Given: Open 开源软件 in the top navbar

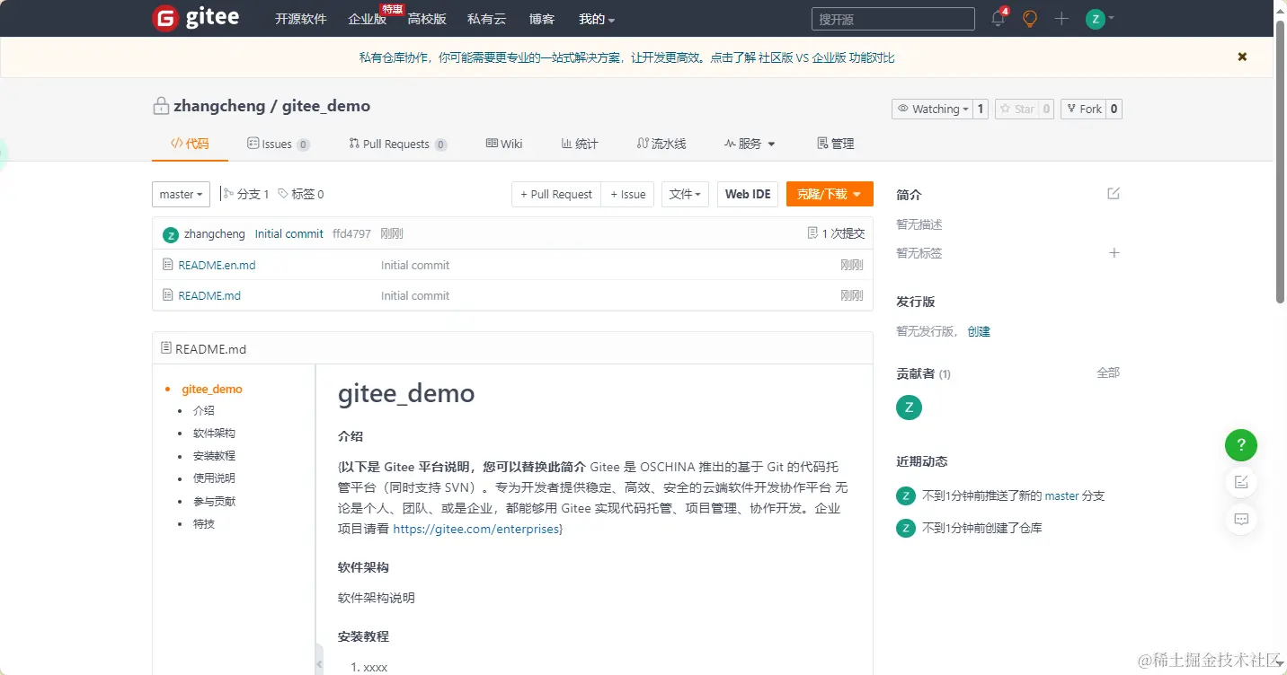Looking at the screenshot, I should coord(300,19).
